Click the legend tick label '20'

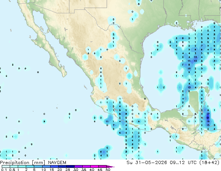(x=60, y=170)
